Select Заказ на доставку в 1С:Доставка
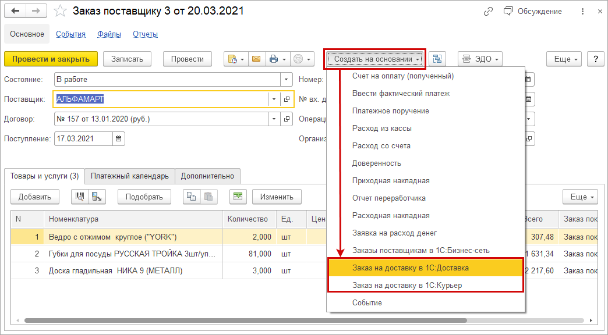This screenshot has height=335, width=608. tap(426, 268)
